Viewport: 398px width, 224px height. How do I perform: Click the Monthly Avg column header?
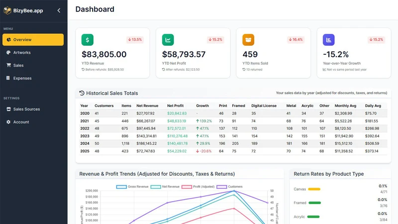point(345,106)
